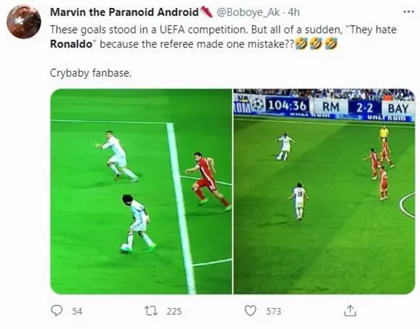Click the 4h timestamp link
Image resolution: width=420 pixels, height=329 pixels.
pyautogui.click(x=293, y=12)
